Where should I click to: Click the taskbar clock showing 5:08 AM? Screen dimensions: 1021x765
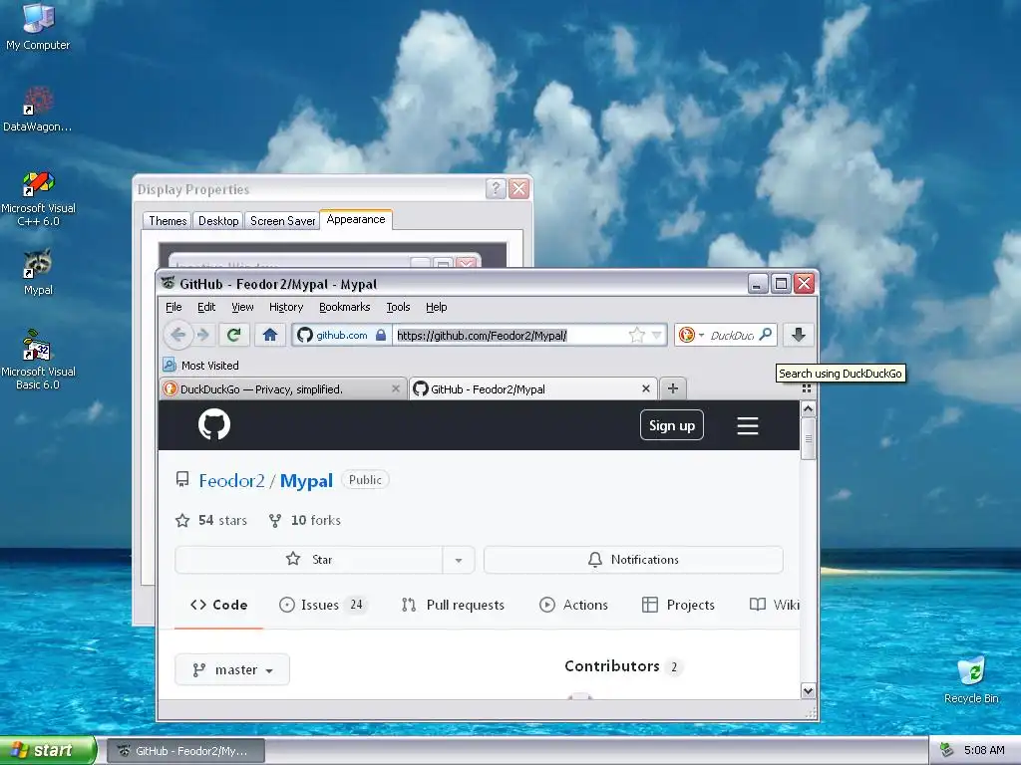[984, 750]
